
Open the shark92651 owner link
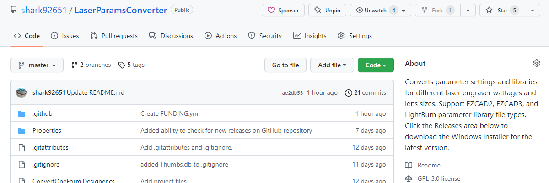click(43, 10)
